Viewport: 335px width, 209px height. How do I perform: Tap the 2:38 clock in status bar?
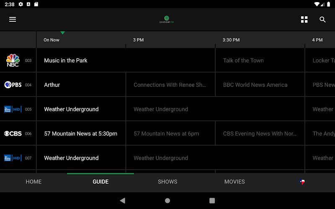(10, 4)
